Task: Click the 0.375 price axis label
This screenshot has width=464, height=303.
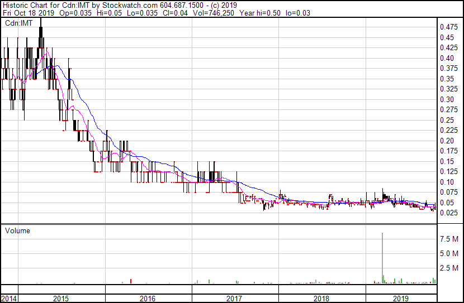Action: 449,69
